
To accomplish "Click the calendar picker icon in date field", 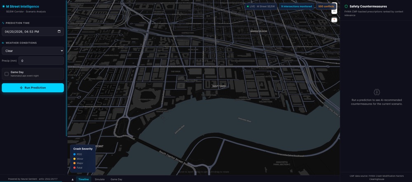I will pyautogui.click(x=59, y=31).
